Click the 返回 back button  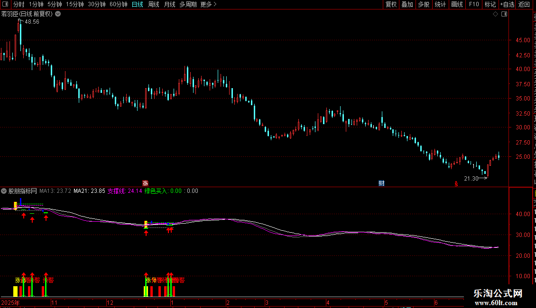524,4
